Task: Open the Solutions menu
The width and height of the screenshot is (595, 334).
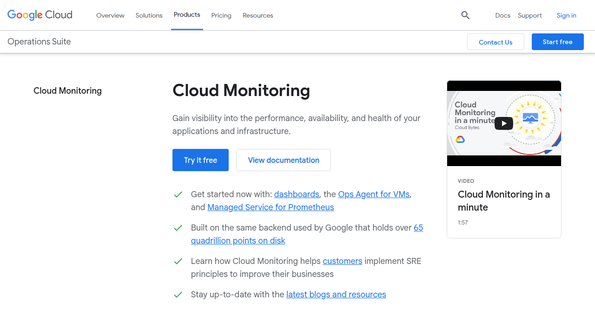Action: click(149, 15)
